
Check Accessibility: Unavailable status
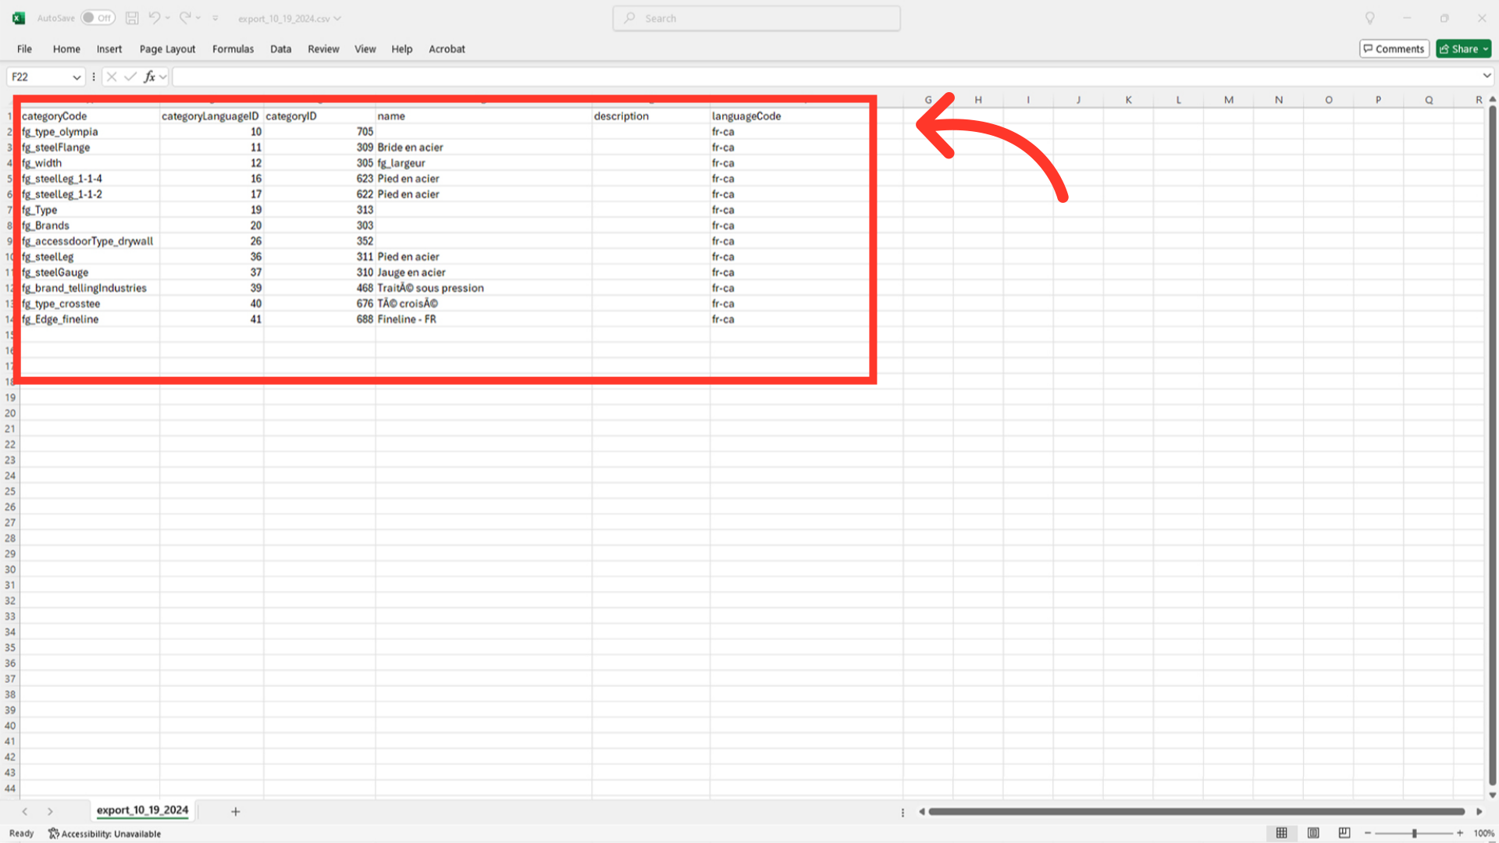tap(104, 834)
